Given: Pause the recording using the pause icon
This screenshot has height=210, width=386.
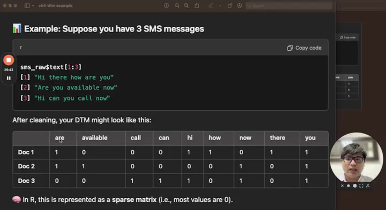Looking at the screenshot, I should 9,78.
